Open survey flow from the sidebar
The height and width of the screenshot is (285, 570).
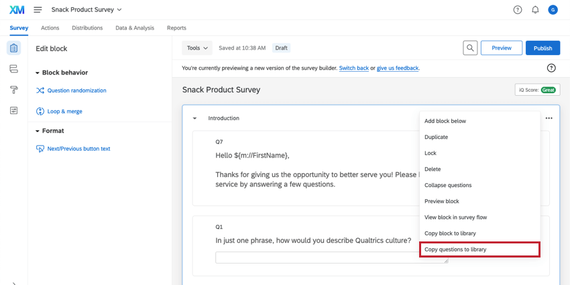[x=14, y=69]
